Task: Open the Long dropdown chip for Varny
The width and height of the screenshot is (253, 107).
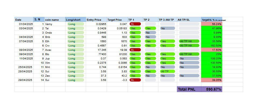Action: click(x=76, y=24)
